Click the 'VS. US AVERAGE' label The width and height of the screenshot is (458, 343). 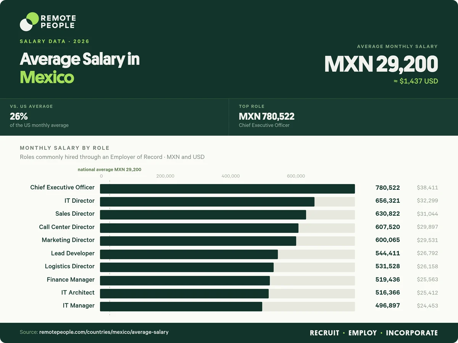[31, 106]
